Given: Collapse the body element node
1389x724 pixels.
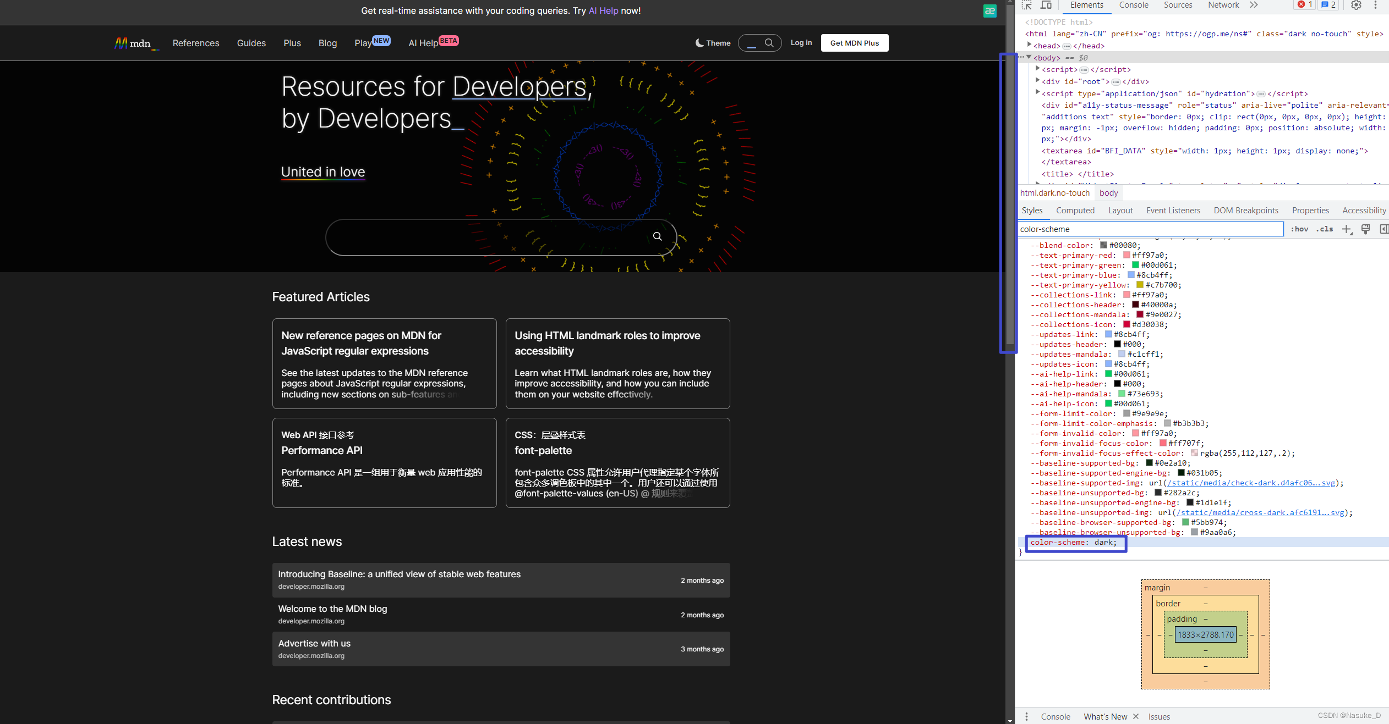Looking at the screenshot, I should pyautogui.click(x=1029, y=57).
